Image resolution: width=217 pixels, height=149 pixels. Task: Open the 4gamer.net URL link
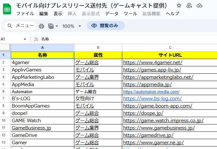pos(153,63)
